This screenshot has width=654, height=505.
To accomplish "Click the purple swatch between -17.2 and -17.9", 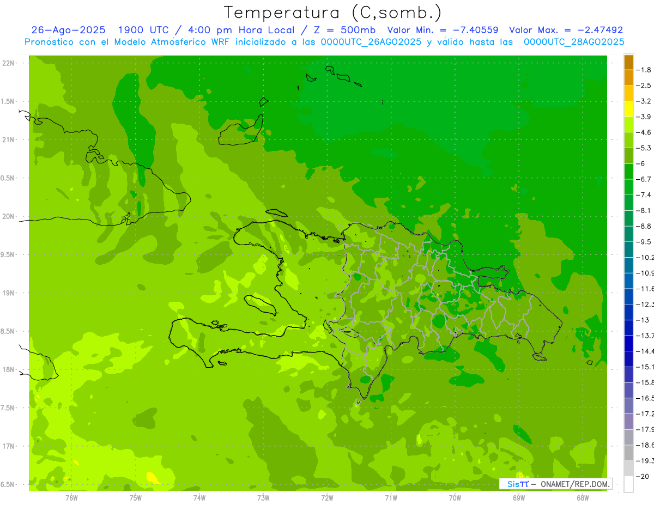I will click(628, 422).
